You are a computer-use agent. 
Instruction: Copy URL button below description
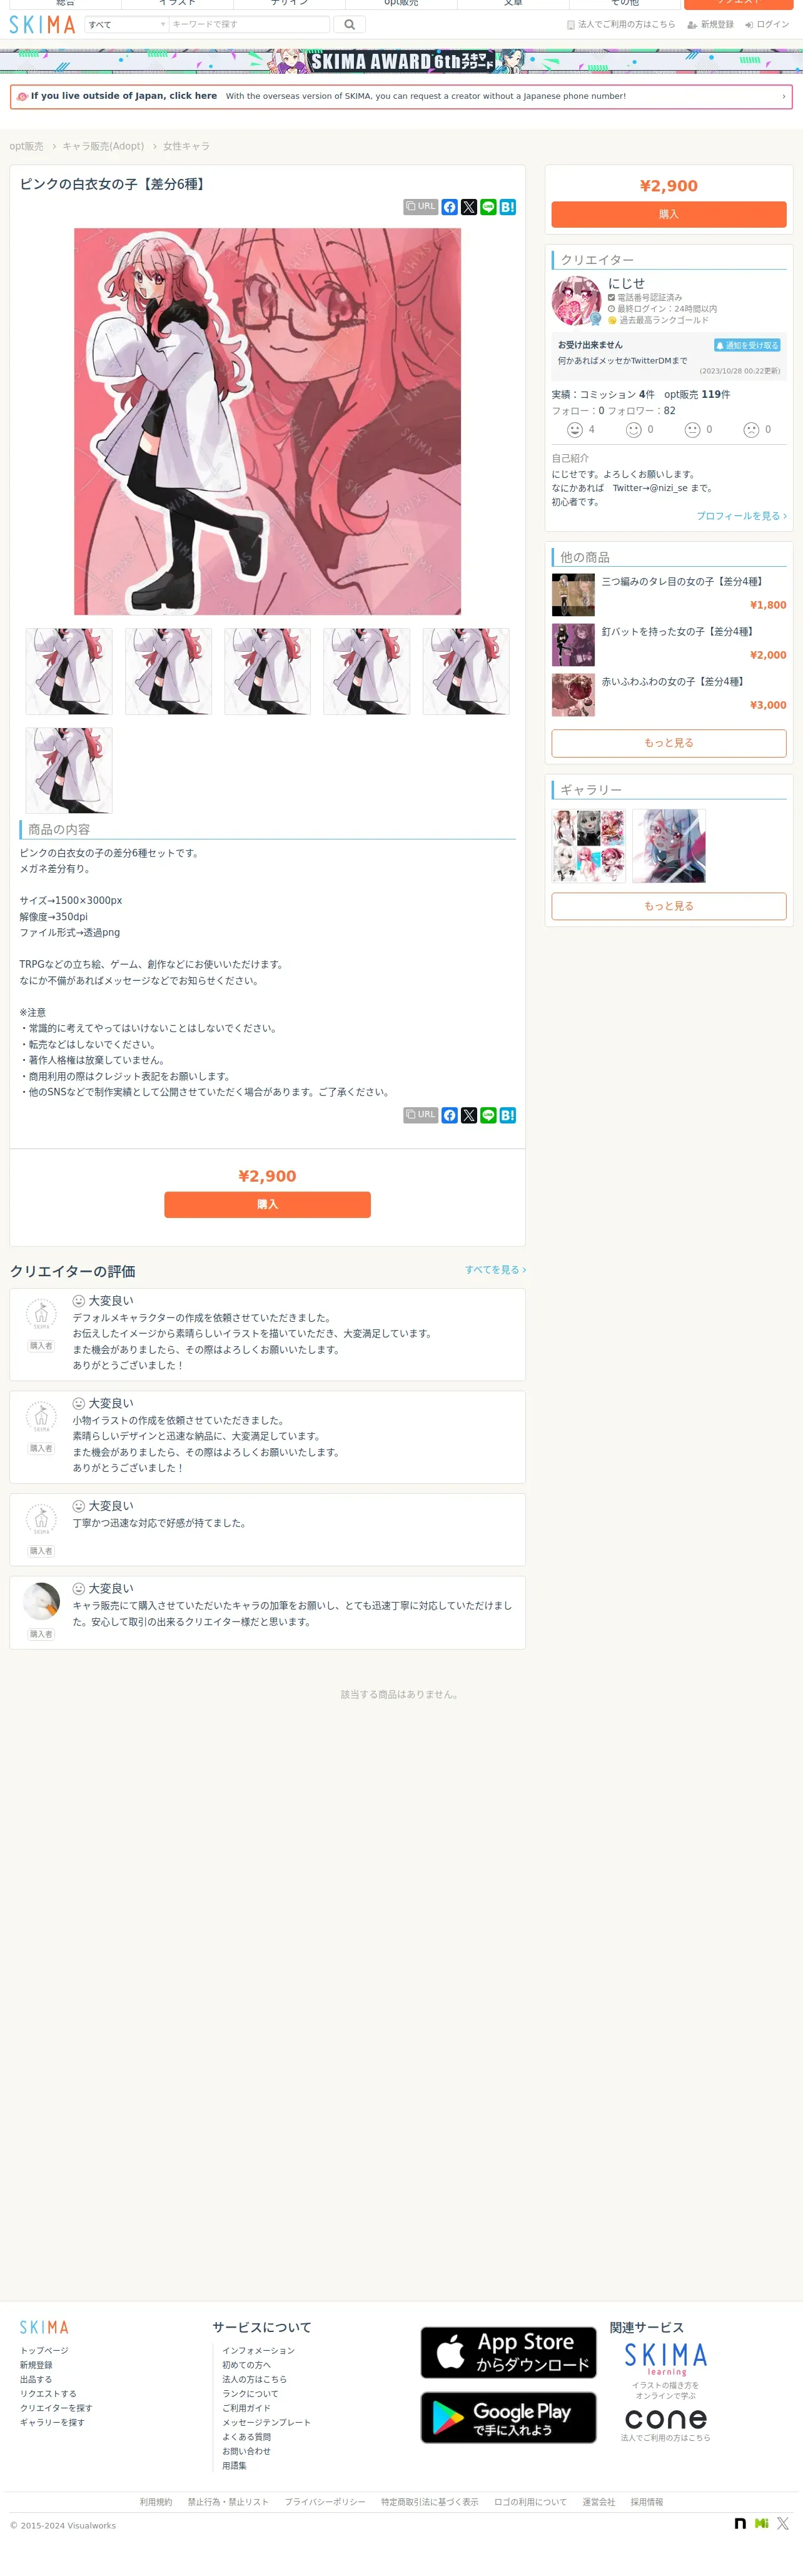point(420,1115)
